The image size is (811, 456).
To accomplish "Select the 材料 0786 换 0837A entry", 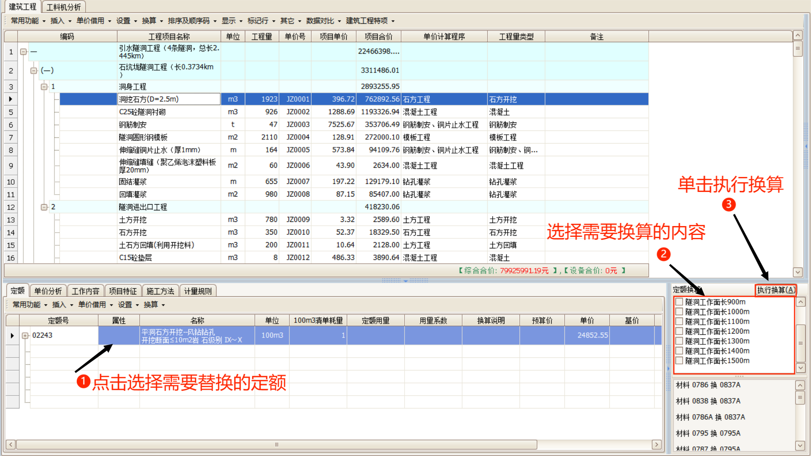I will (x=709, y=385).
